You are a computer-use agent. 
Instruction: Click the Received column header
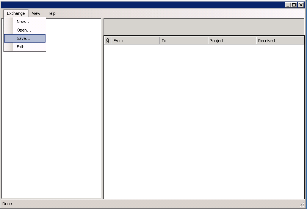pos(280,41)
